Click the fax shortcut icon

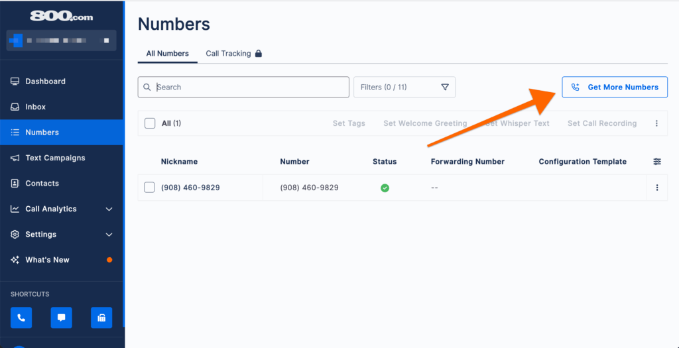point(101,318)
